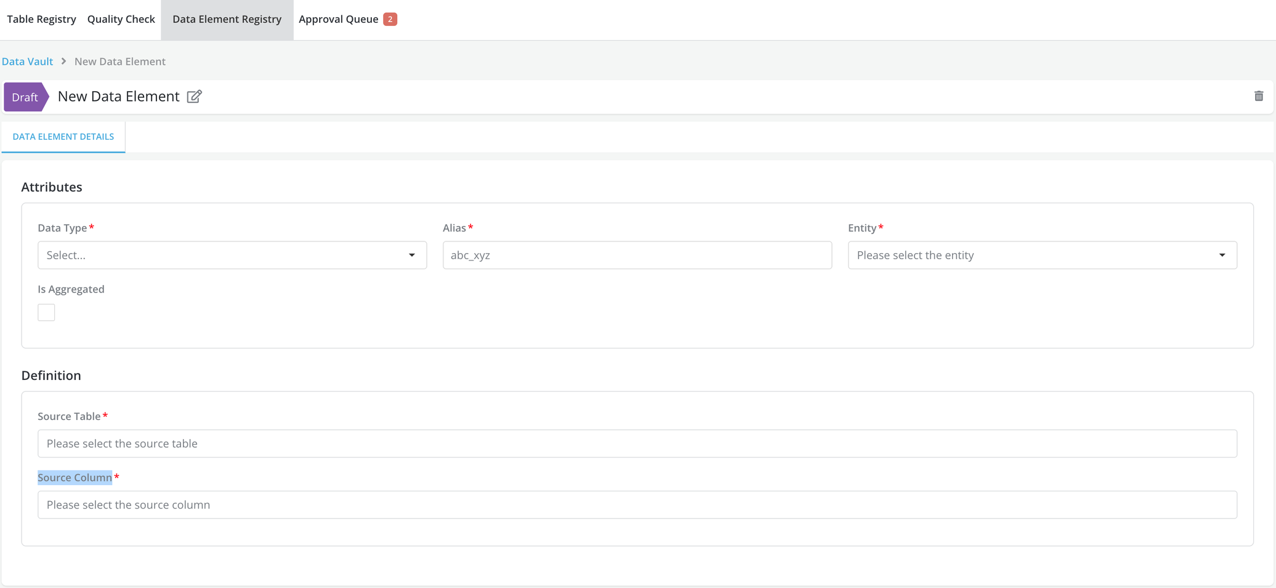Click the edit pencil icon beside the title
The image size is (1276, 588).
pos(194,97)
